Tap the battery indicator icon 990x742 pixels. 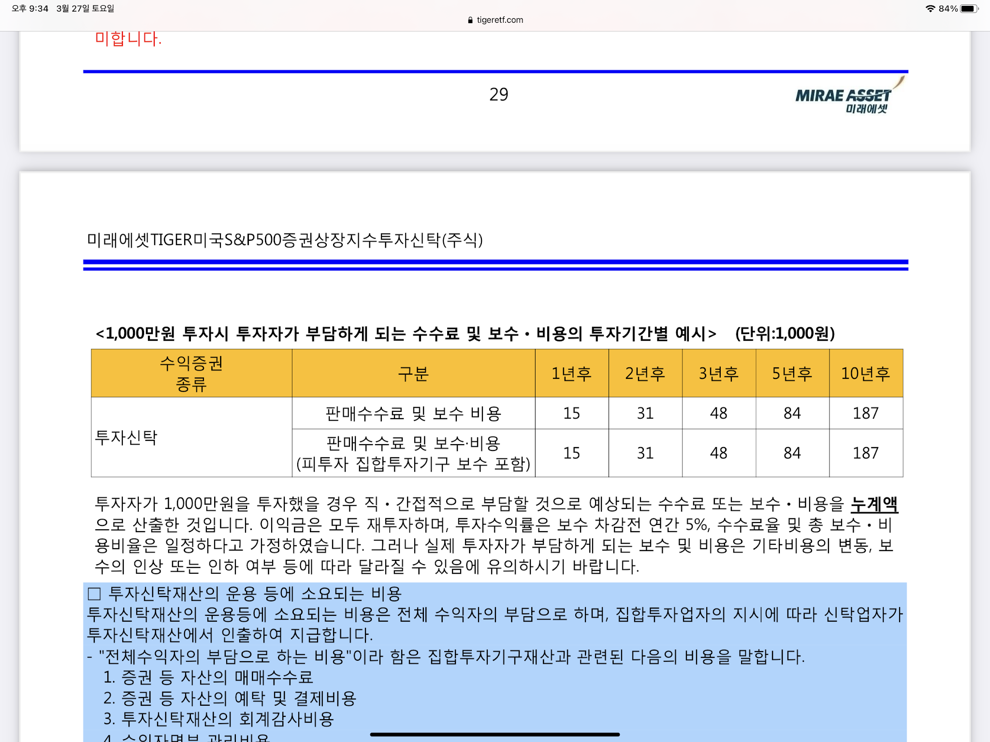(969, 8)
